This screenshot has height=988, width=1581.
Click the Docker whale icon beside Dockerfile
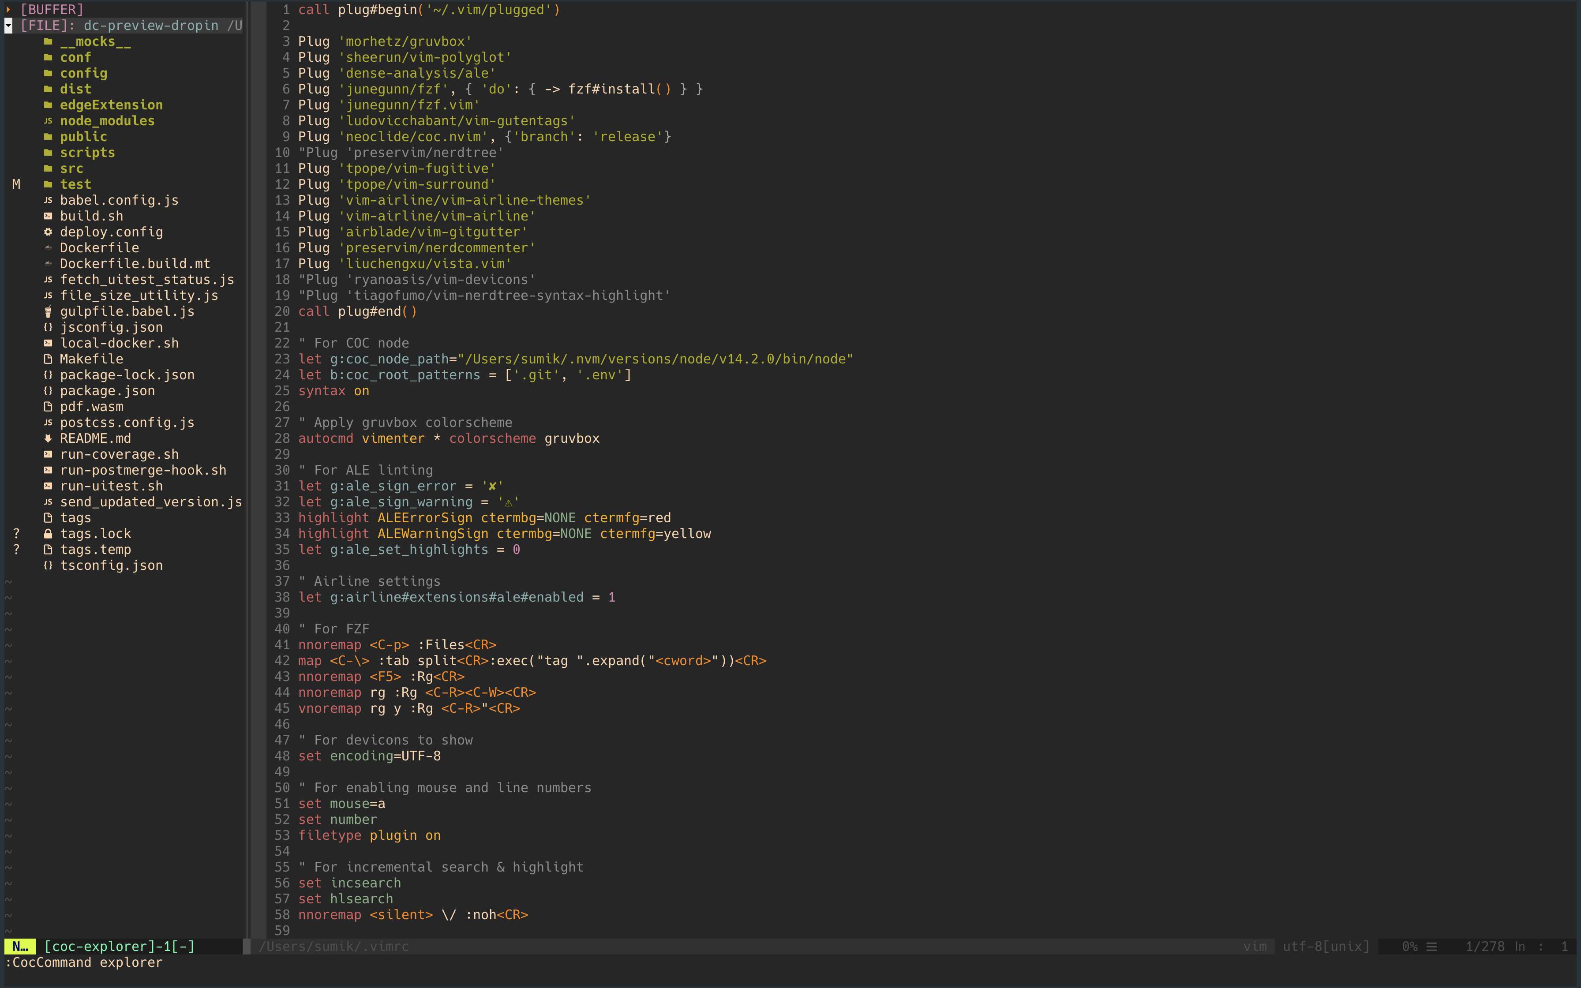(49, 247)
